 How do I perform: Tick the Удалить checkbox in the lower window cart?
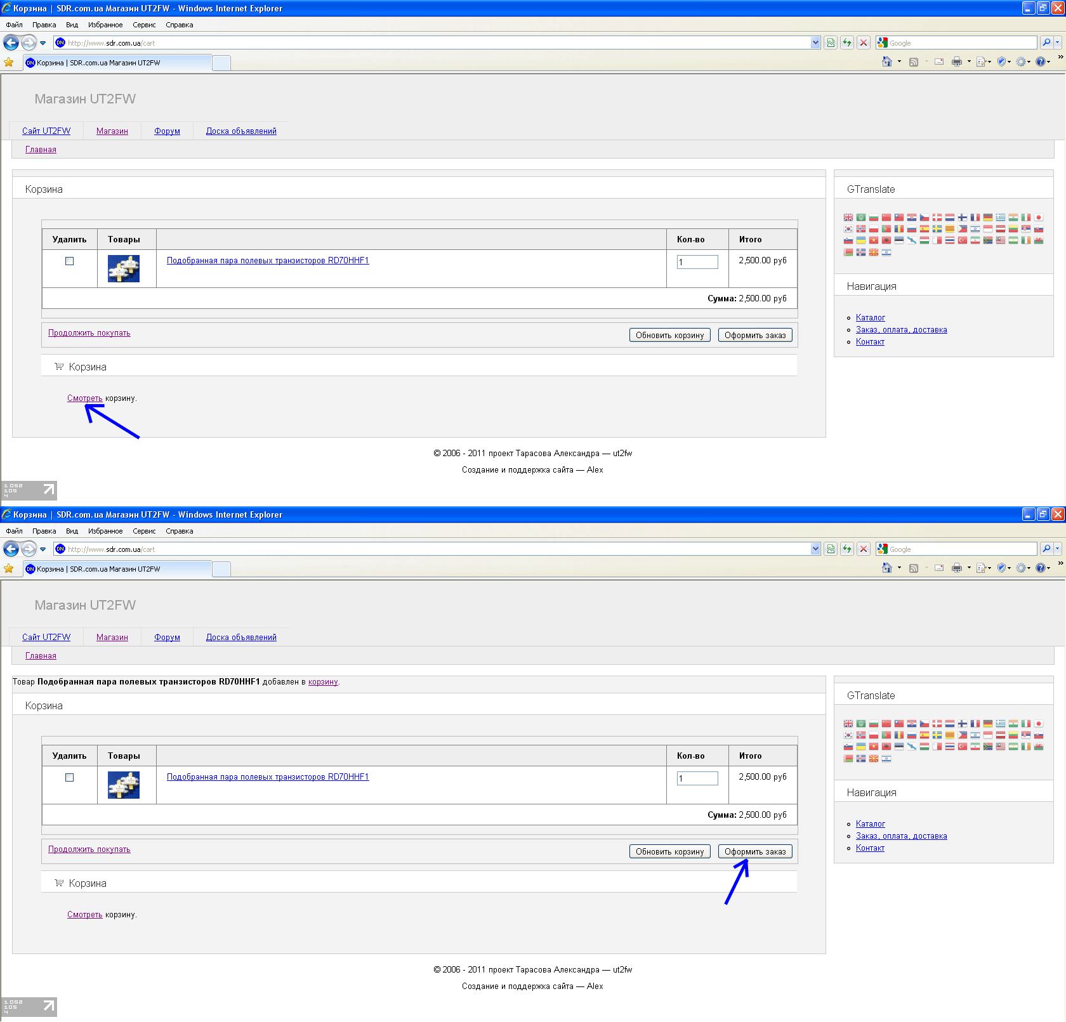[x=70, y=778]
